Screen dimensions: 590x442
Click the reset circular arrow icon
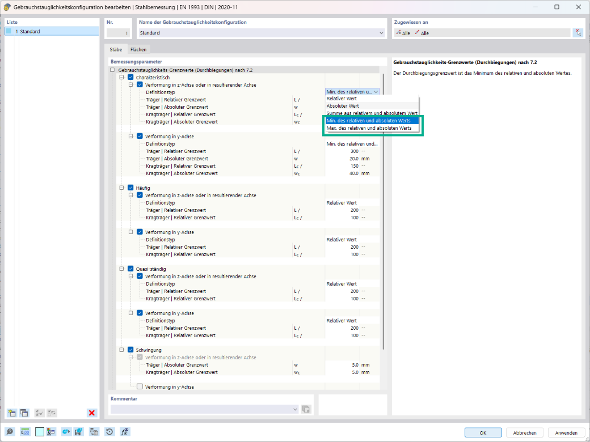pos(109,432)
